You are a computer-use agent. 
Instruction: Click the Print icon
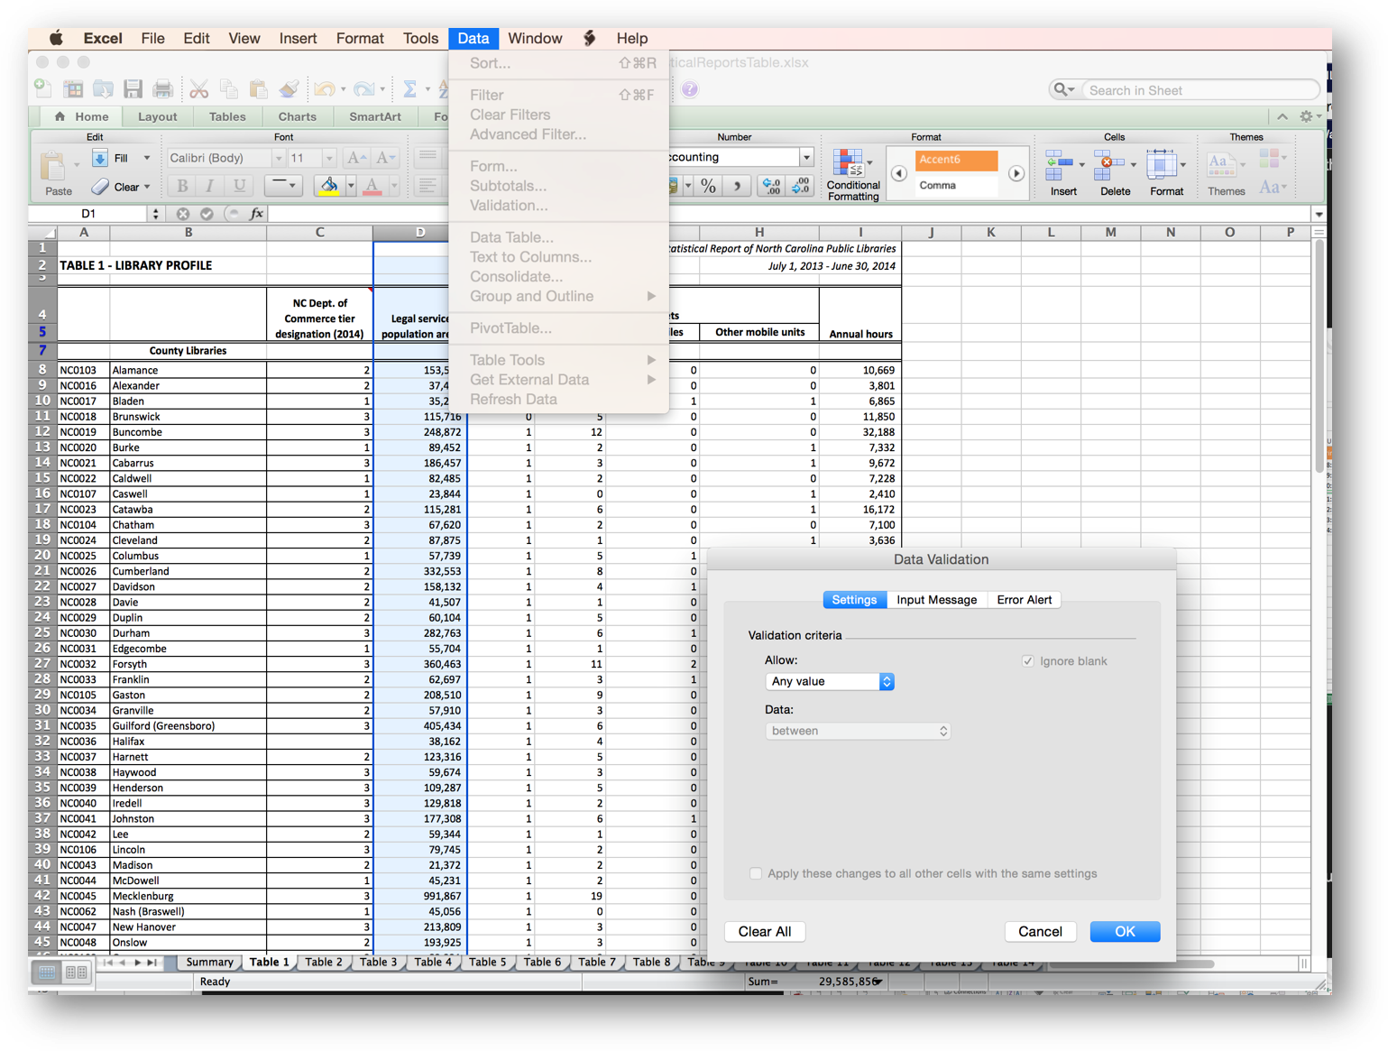click(x=163, y=89)
